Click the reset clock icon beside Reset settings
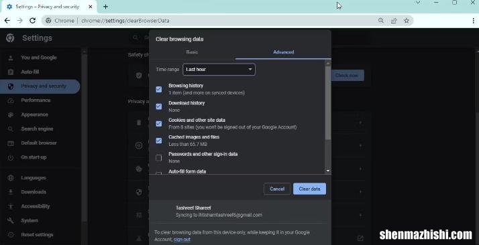 pyautogui.click(x=11, y=235)
